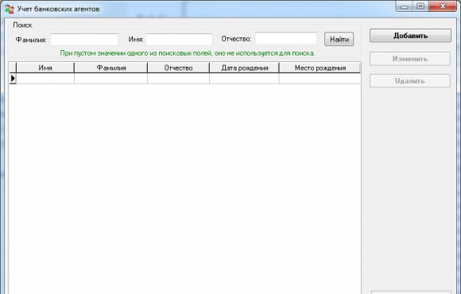This screenshot has height=294, width=461.
Task: Maximize the application window
Action: pyautogui.click(x=420, y=6)
